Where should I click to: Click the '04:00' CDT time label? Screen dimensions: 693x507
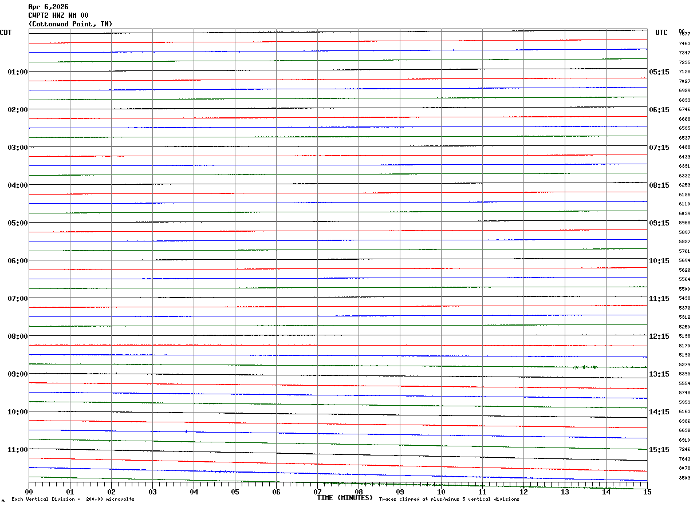pyautogui.click(x=18, y=185)
